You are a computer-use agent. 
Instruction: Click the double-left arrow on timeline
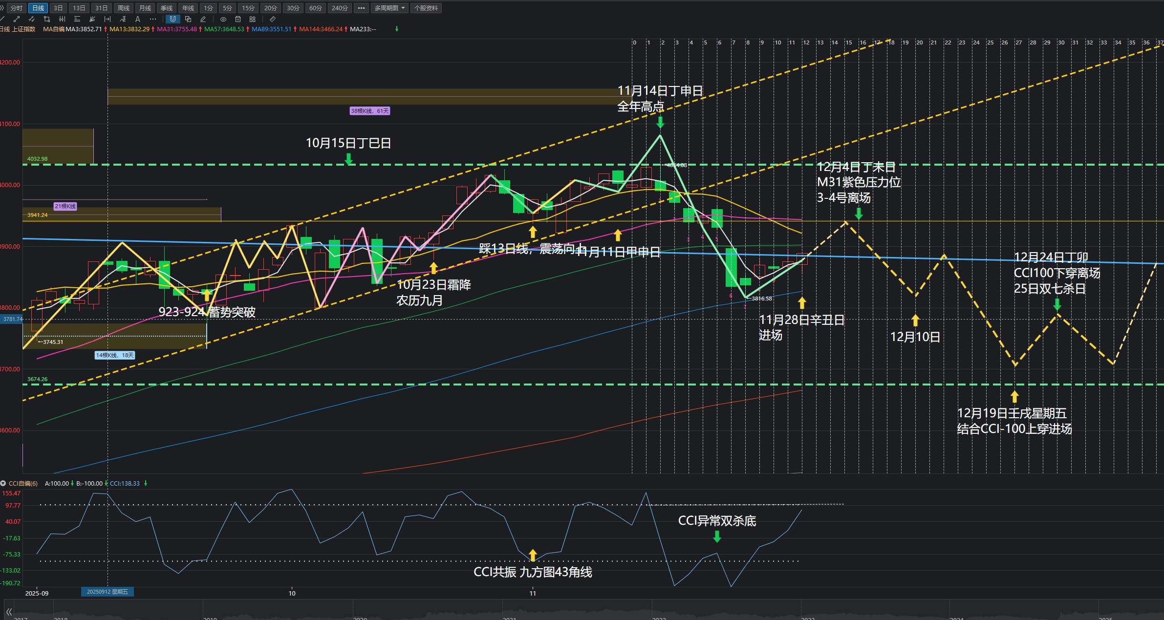tap(8, 611)
